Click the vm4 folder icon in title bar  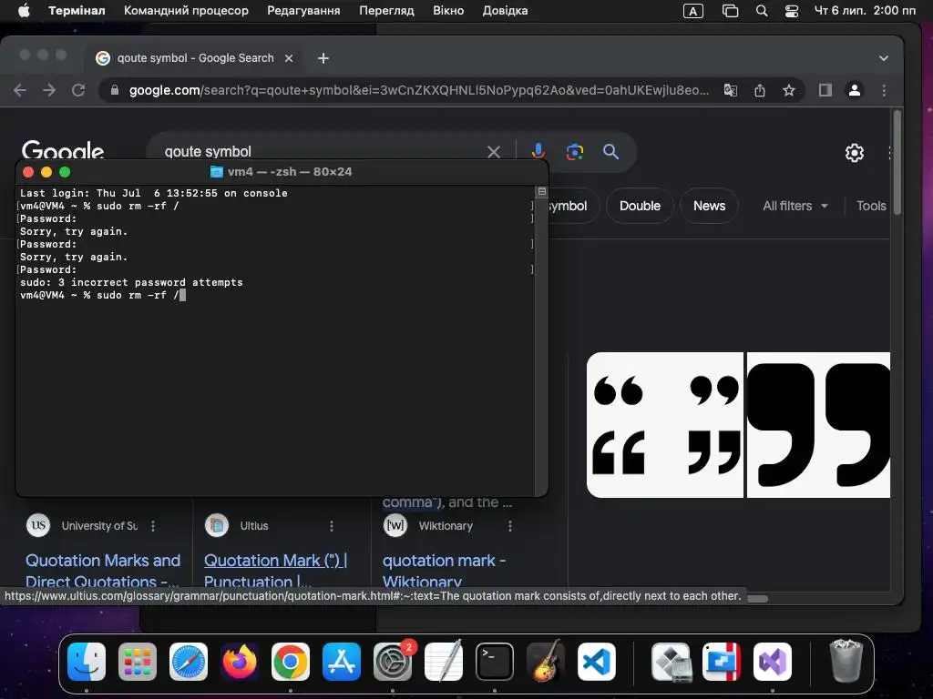click(217, 172)
